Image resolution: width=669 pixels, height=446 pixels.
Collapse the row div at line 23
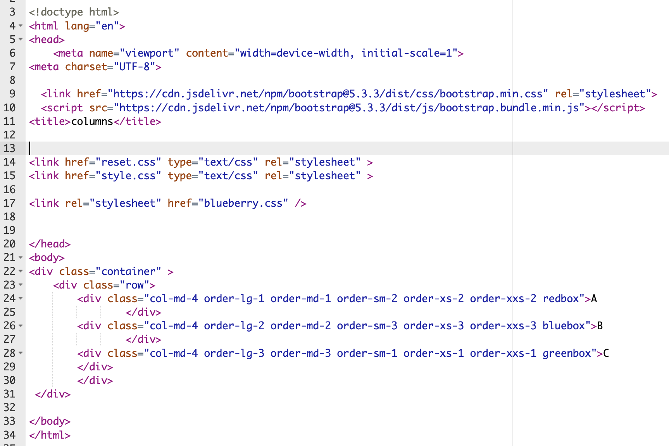tap(20, 285)
